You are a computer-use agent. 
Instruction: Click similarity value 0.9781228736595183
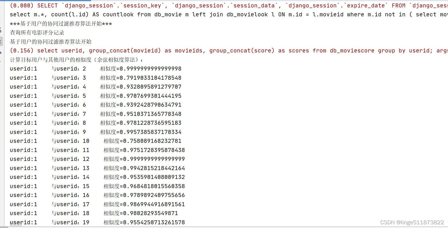(x=151, y=123)
